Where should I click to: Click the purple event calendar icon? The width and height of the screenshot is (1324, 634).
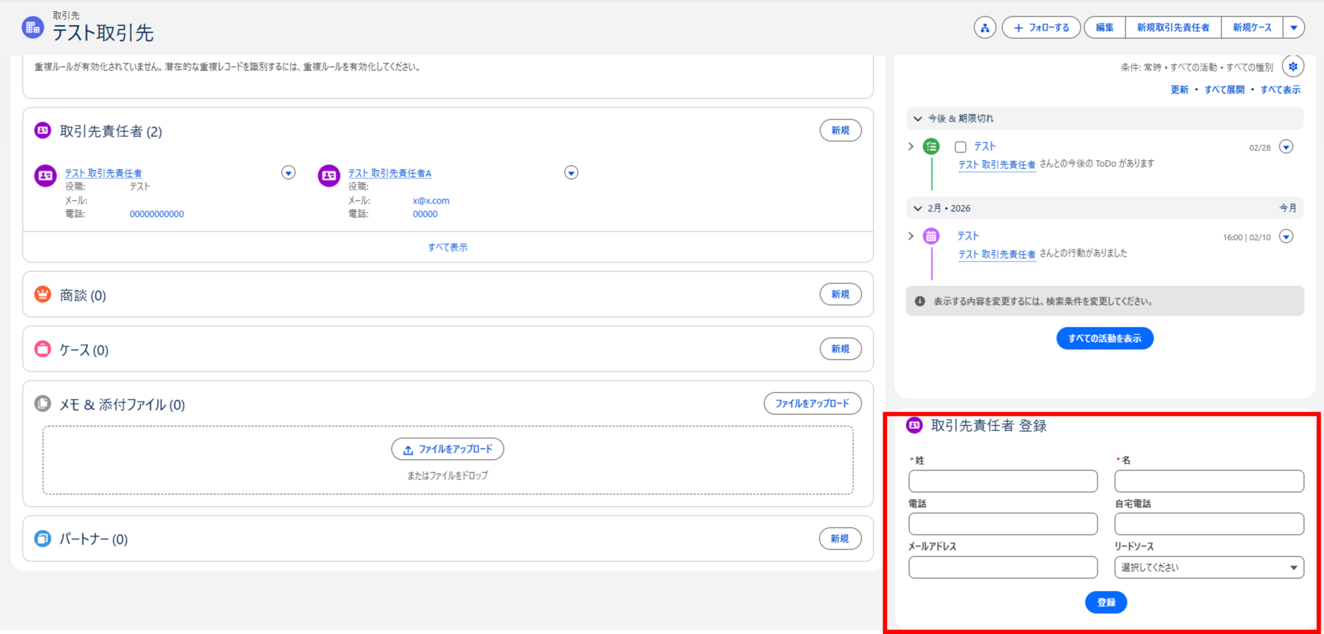[931, 236]
